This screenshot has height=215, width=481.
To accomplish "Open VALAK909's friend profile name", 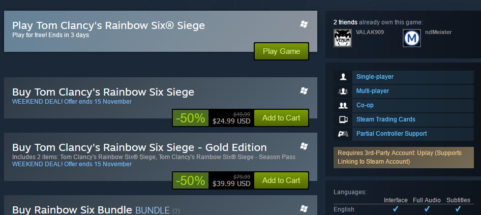I will 370,32.
